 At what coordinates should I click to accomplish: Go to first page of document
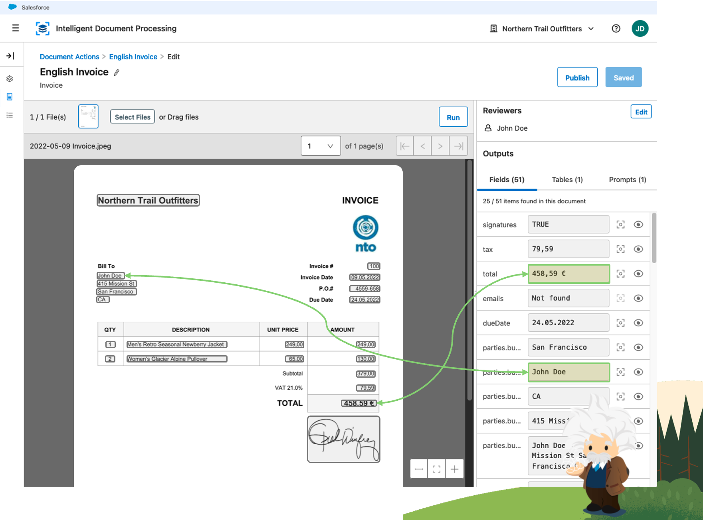tap(405, 146)
